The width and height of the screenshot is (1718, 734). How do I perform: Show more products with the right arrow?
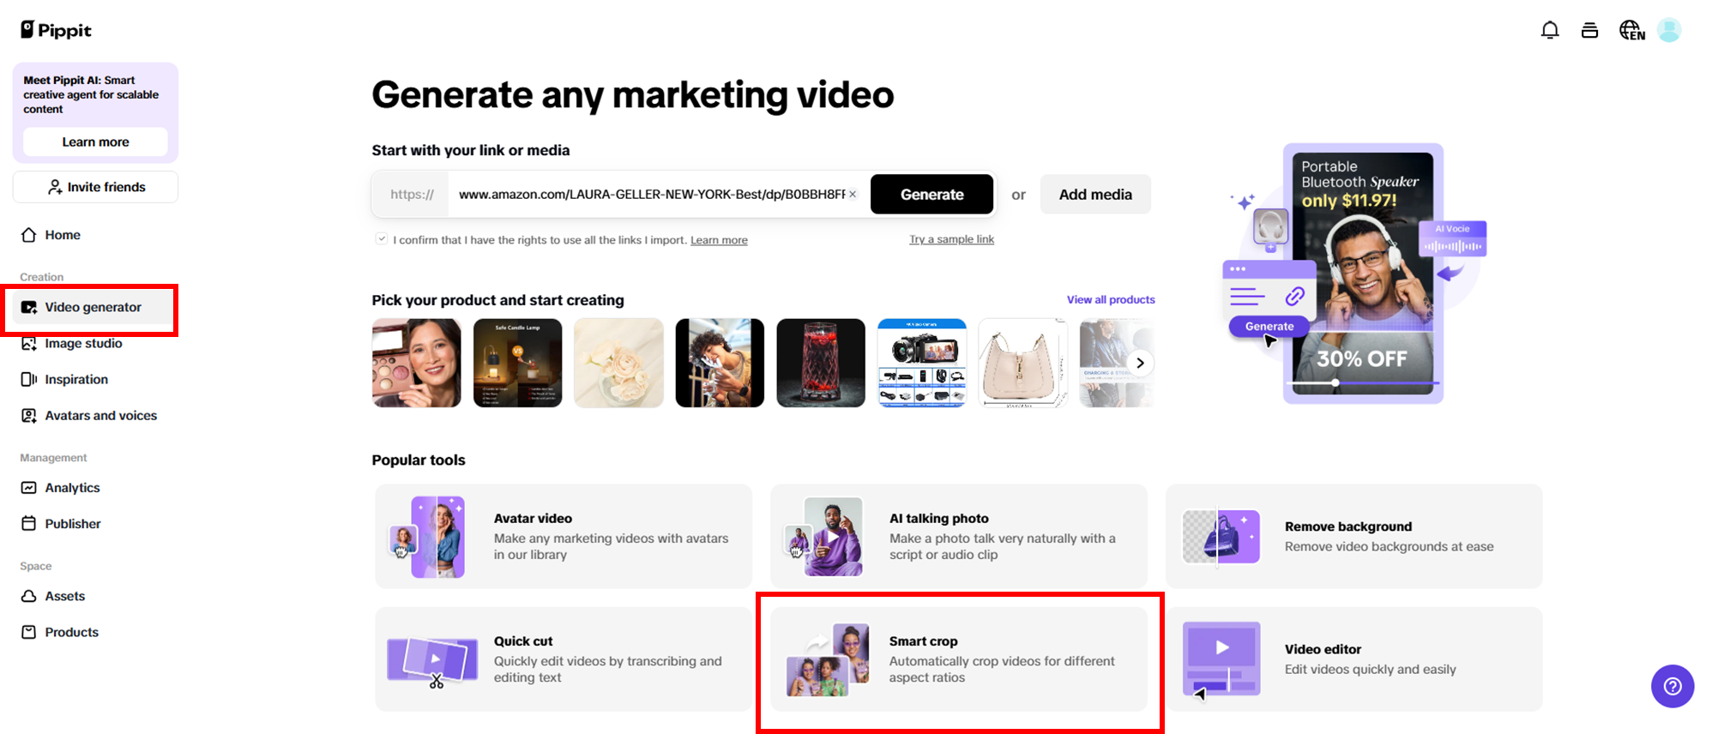click(1140, 363)
